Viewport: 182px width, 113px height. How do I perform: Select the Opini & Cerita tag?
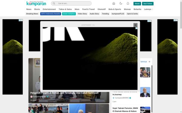[132, 14]
